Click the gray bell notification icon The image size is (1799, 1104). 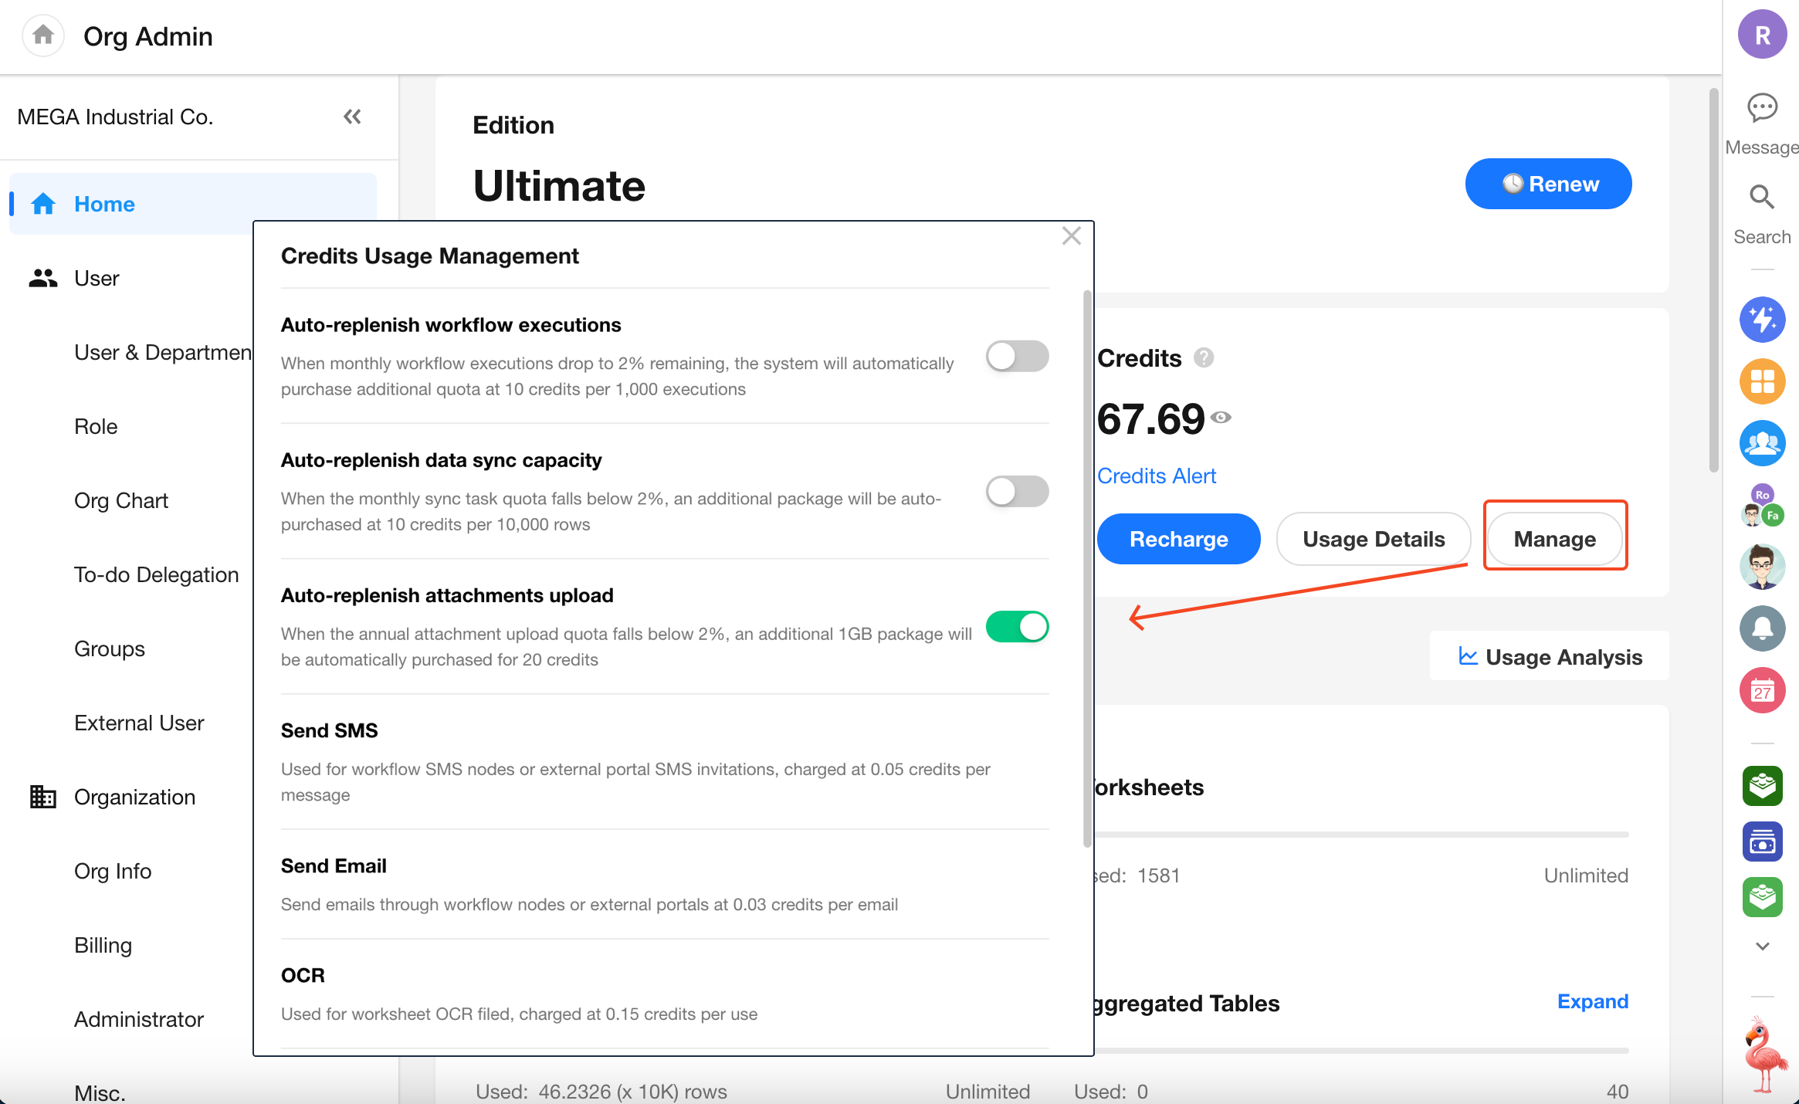1762,628
